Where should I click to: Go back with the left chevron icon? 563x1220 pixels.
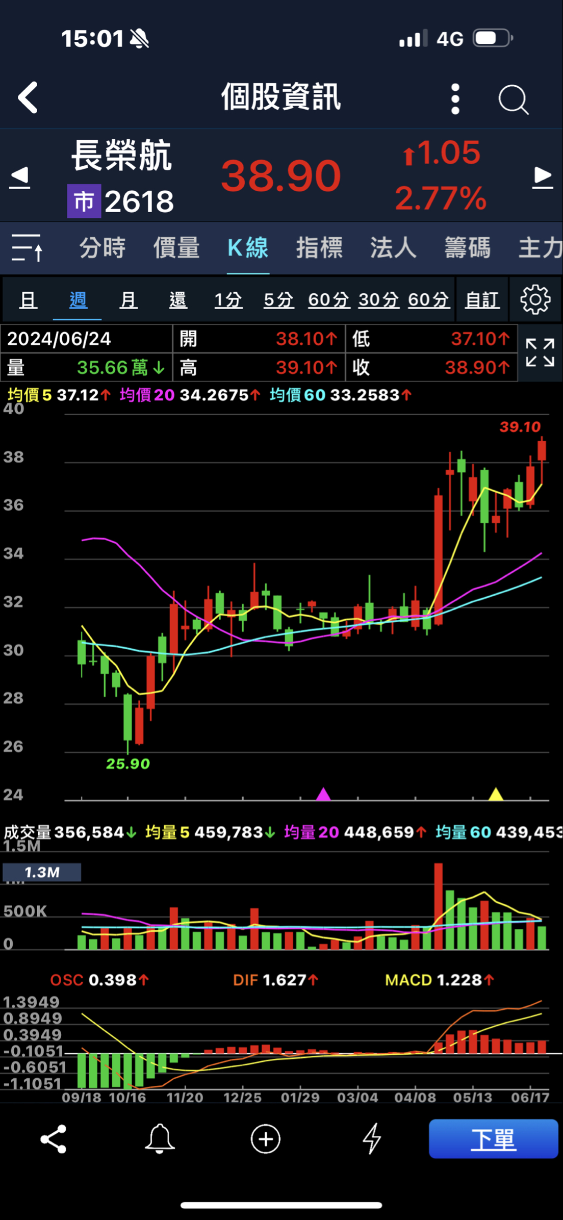28,97
